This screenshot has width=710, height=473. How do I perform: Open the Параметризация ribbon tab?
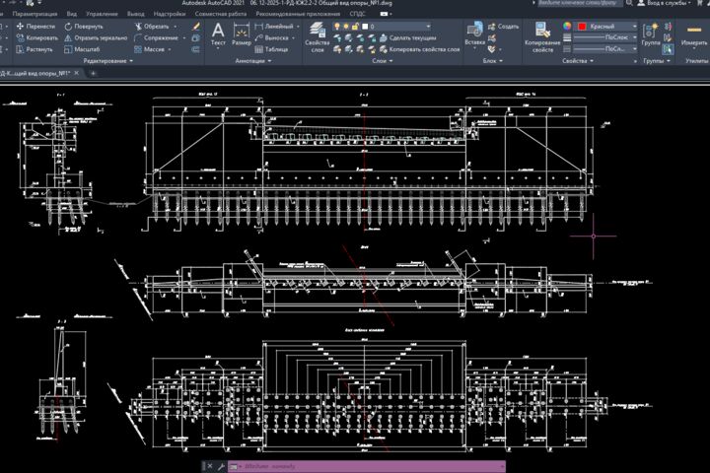35,14
